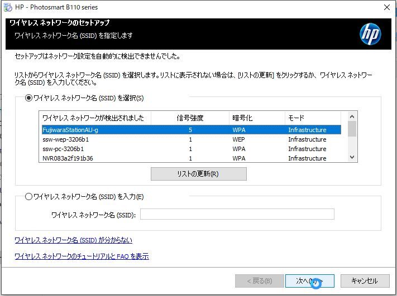Click network list scroll up arrow
Screen dimensions: 397x296
click(352, 117)
